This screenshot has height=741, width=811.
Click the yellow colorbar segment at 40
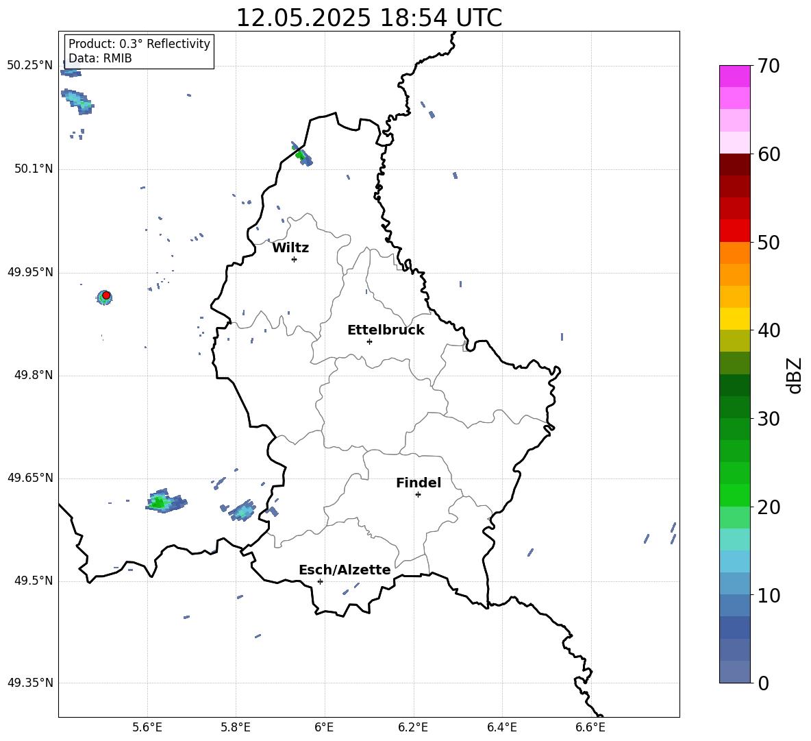735,319
